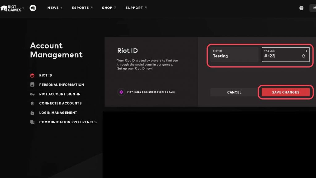
Task: Open the Support link
Action: [136, 8]
